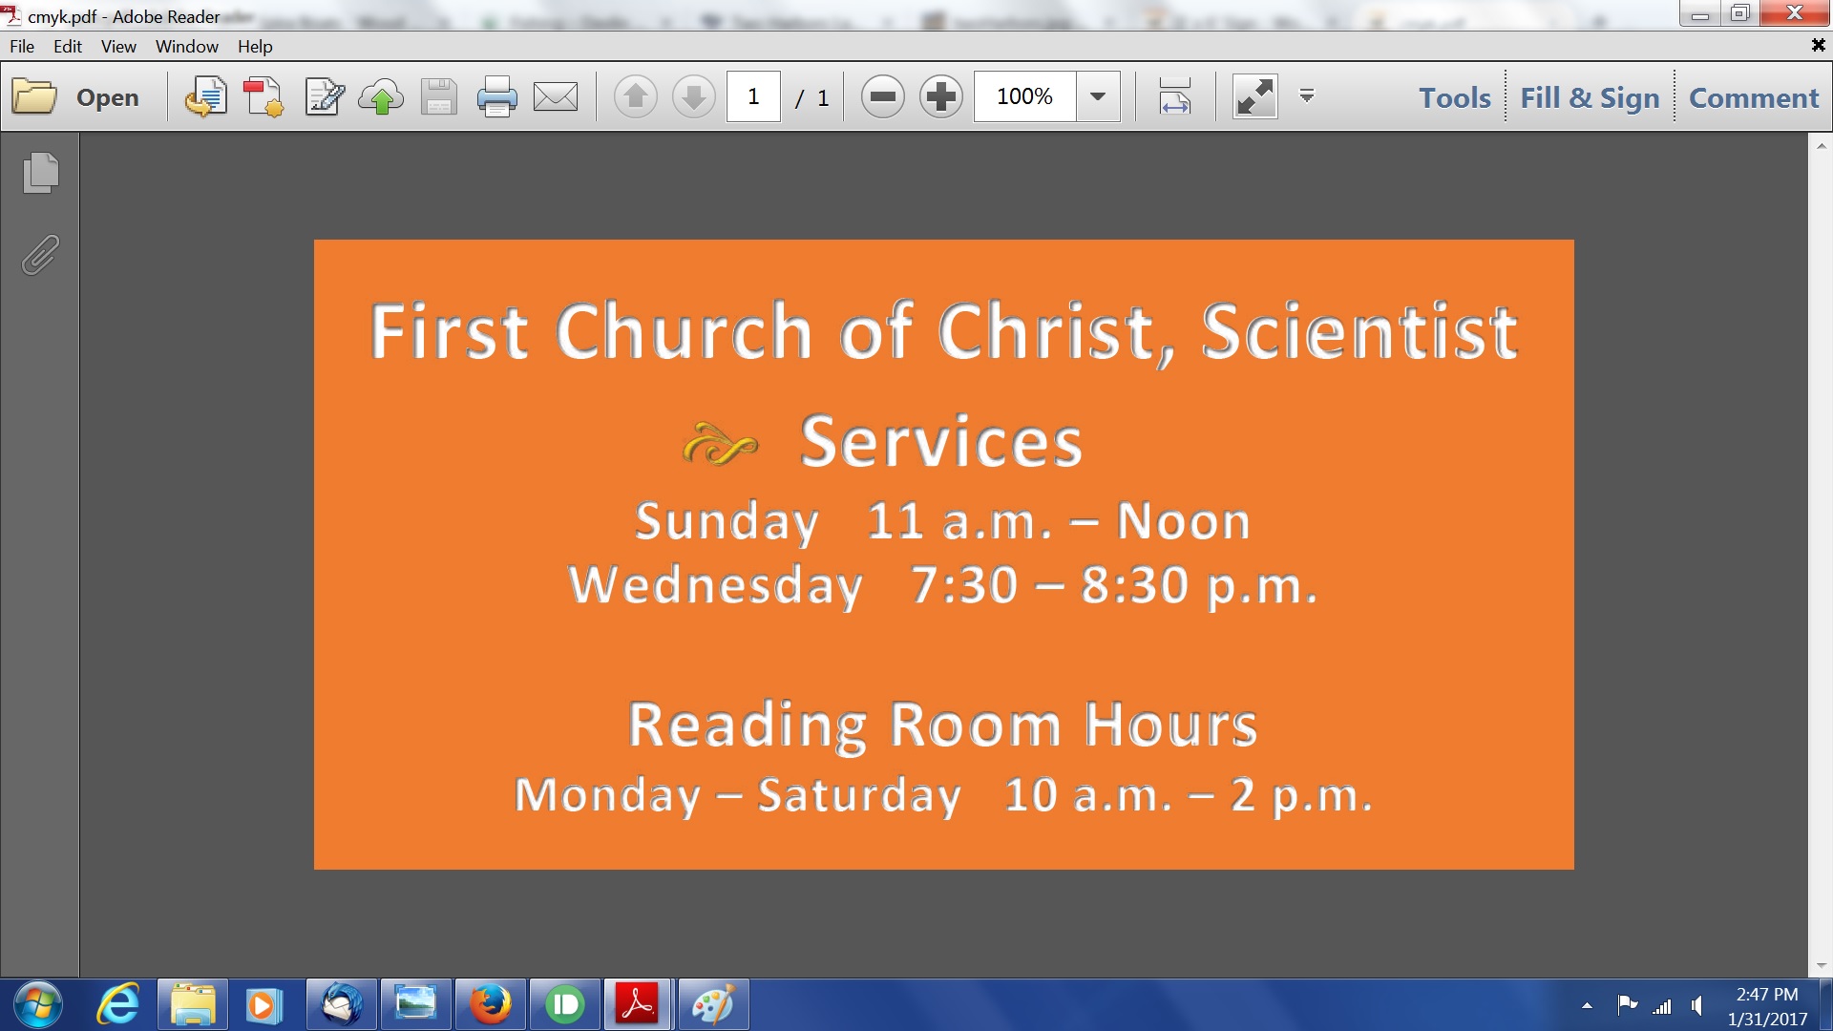1833x1031 pixels.
Task: Click the Services heading in the document
Action: click(x=940, y=442)
